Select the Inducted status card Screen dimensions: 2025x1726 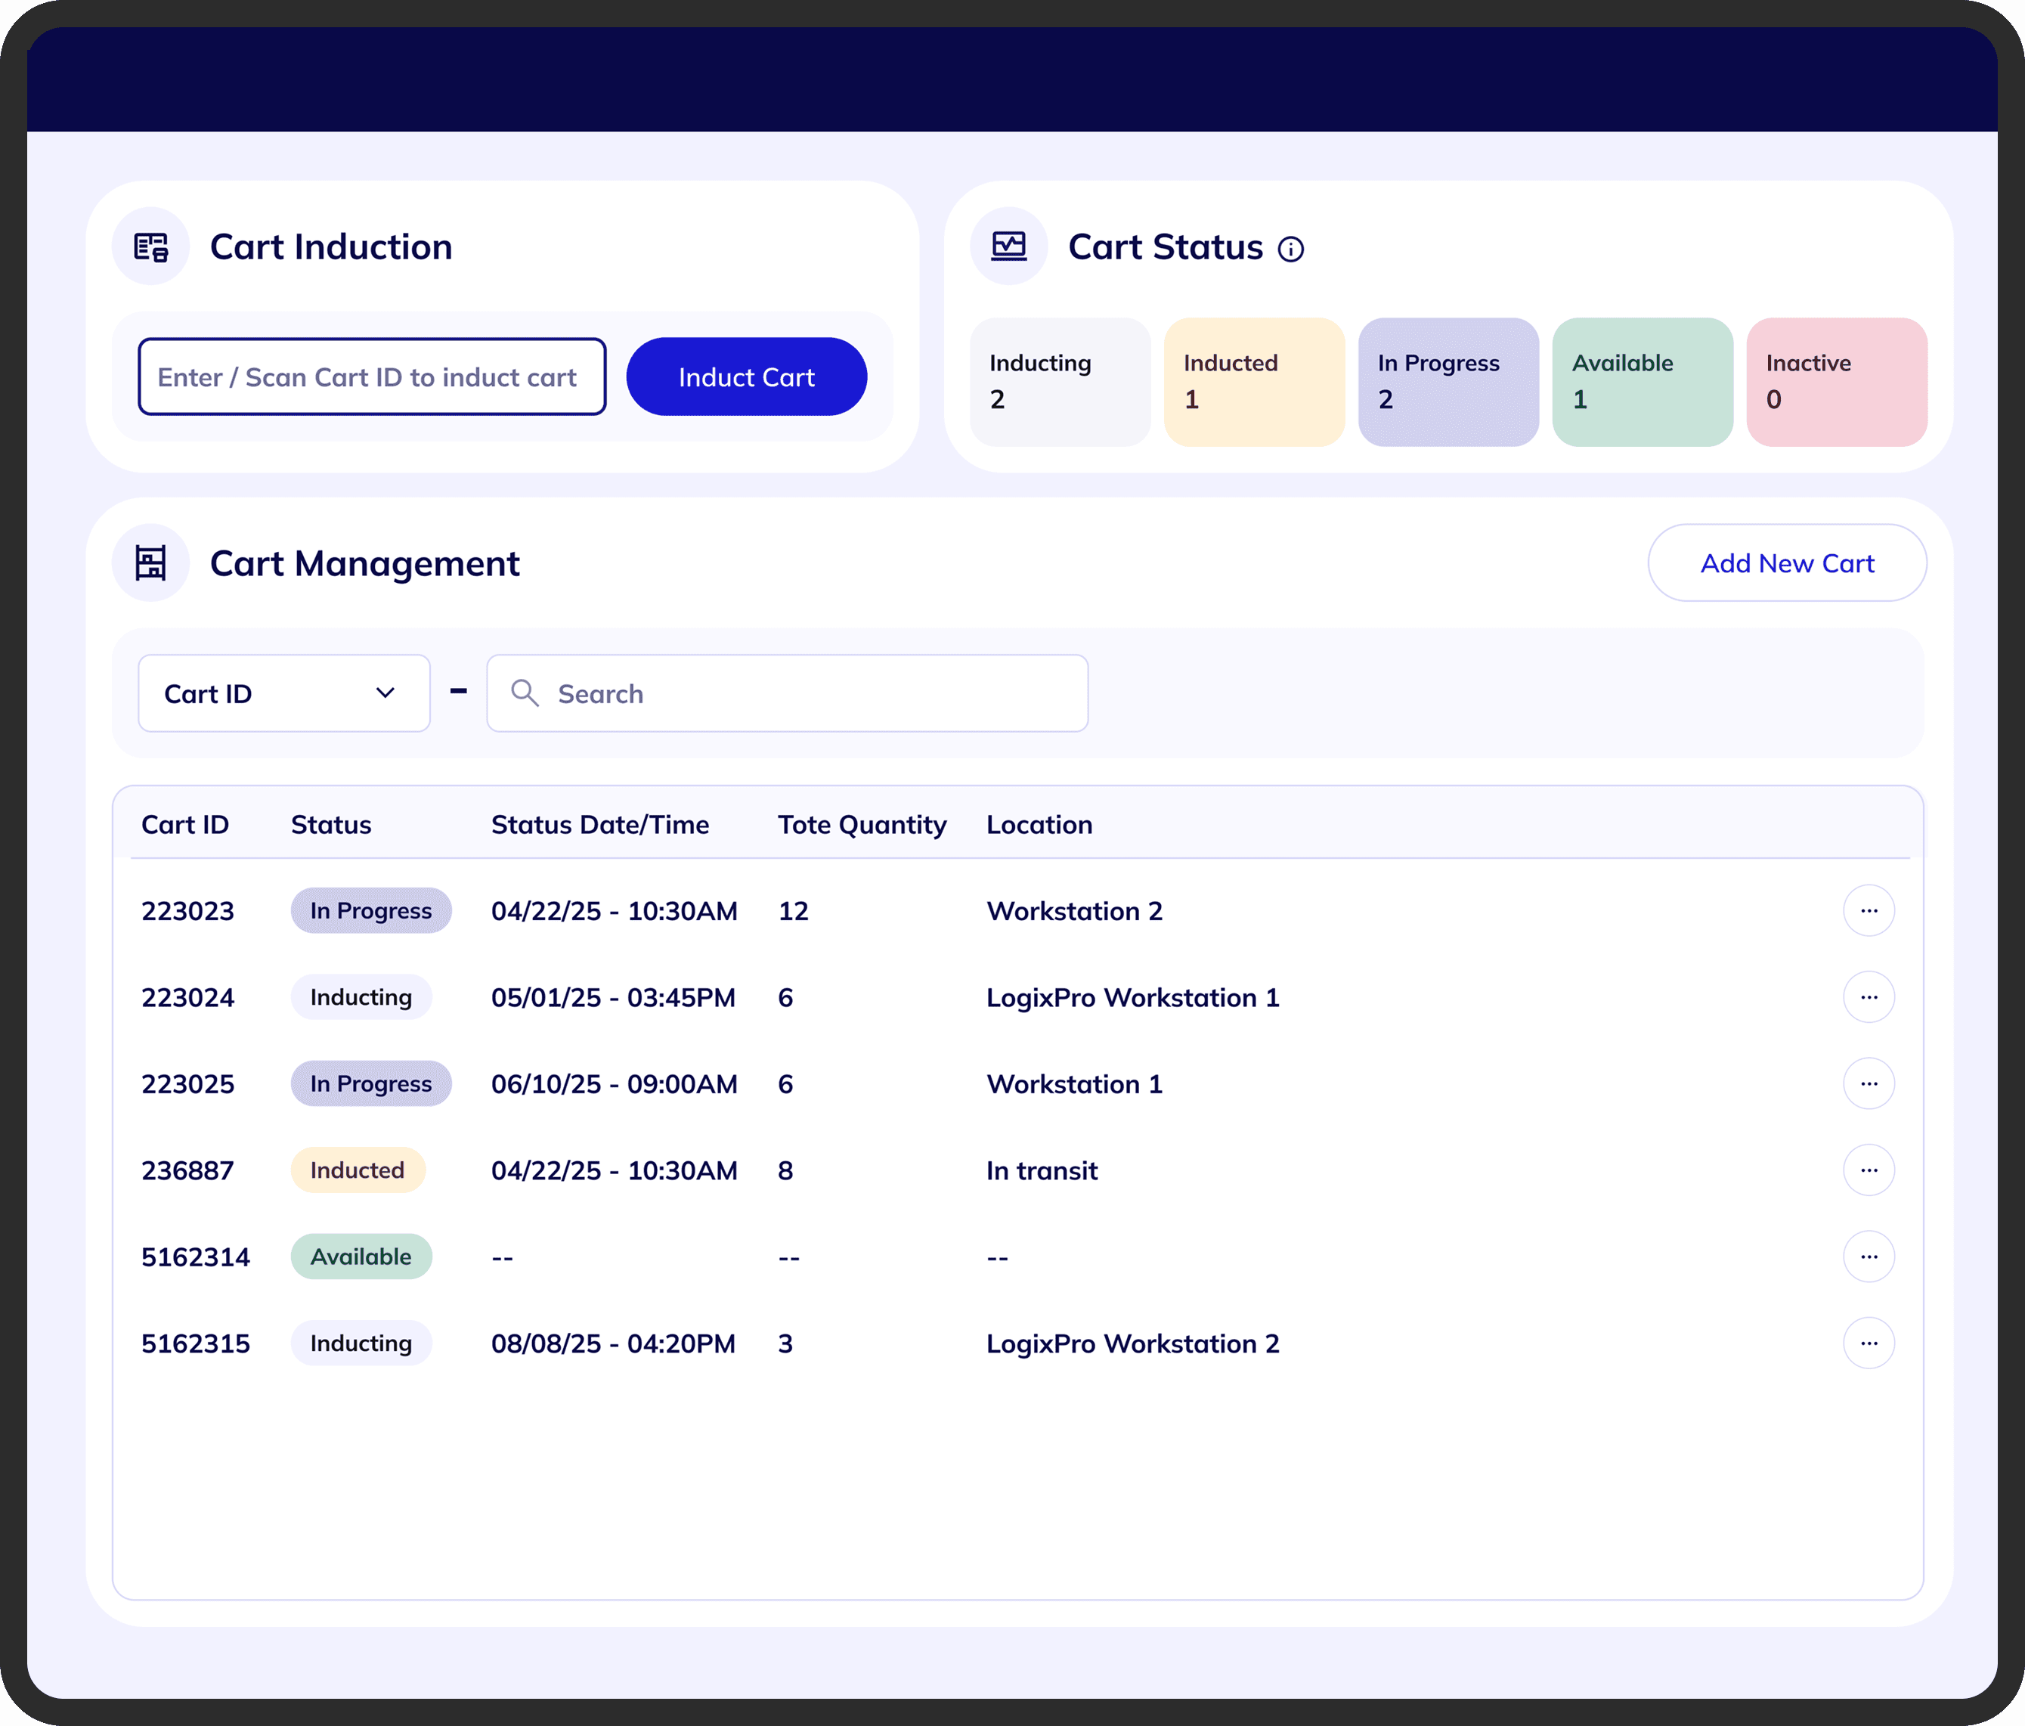coord(1254,382)
